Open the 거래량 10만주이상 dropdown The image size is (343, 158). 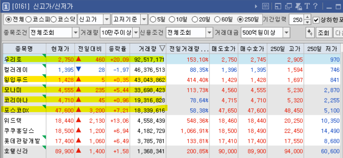click(x=136, y=33)
